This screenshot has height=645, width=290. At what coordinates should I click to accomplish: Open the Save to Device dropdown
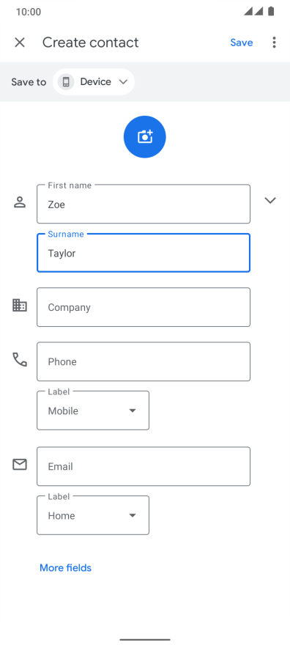click(94, 82)
